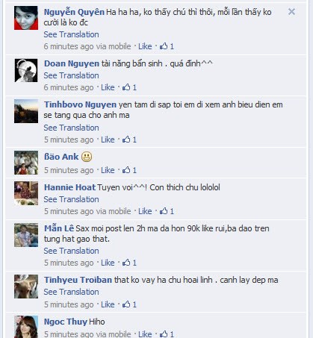
Task: Open Bão Ank's profile name link
Action: pos(61,157)
